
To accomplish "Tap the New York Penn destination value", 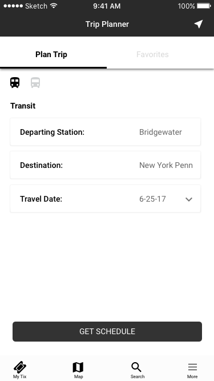I will pyautogui.click(x=166, y=165).
